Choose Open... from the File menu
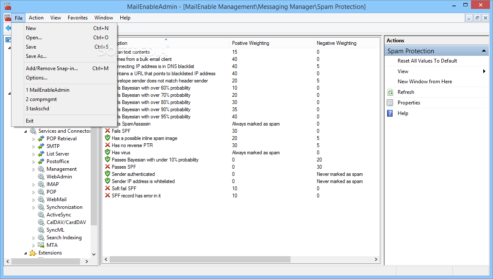 [x=64, y=38]
